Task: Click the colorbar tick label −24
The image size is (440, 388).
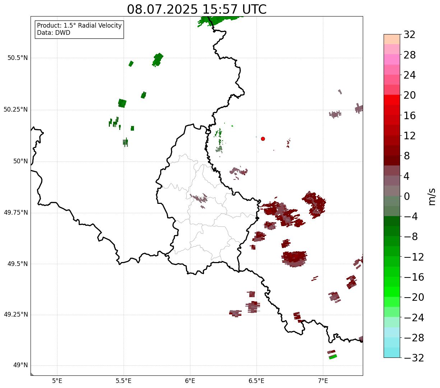Action: click(414, 318)
